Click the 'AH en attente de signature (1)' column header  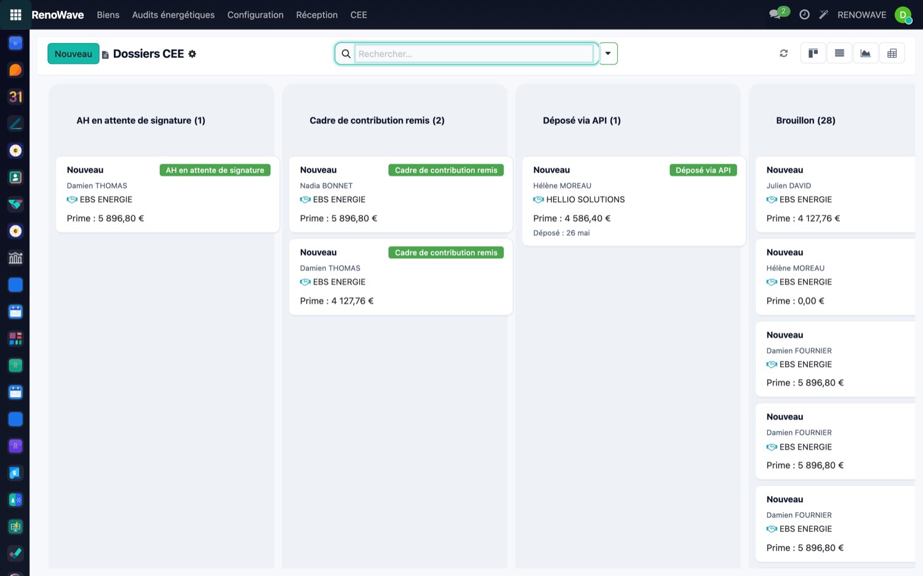(x=141, y=120)
